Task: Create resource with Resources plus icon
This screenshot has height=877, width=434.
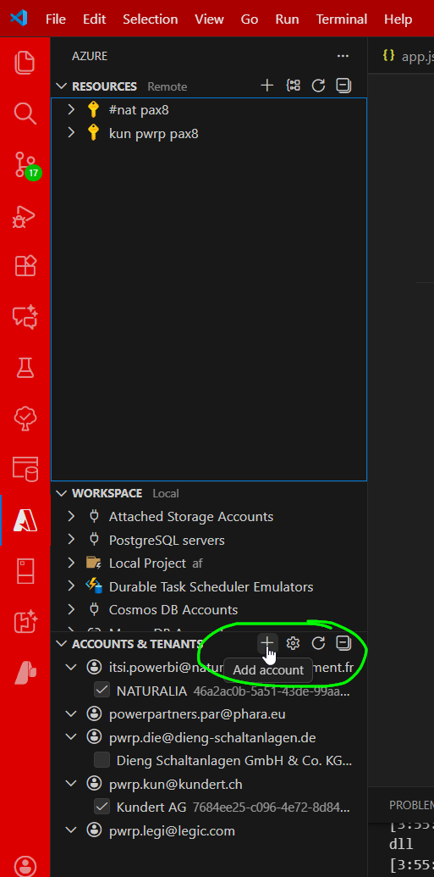Action: [267, 86]
